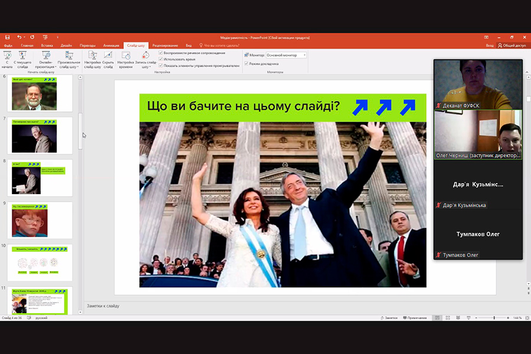Click thumbnail pane scroll down arrow
The image size is (531, 354).
point(80,312)
